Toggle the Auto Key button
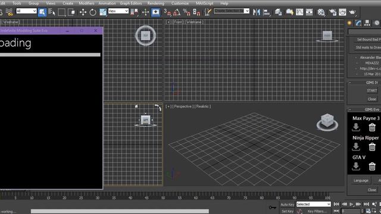This screenshot has width=381, height=214. pyautogui.click(x=288, y=204)
